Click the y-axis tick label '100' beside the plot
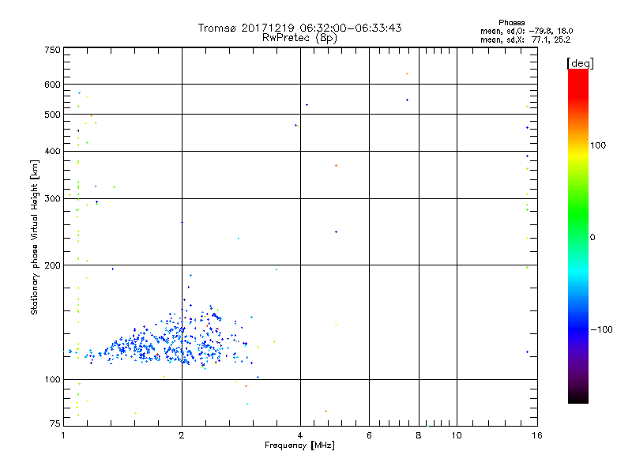This screenshot has width=632, height=474. tap(52, 380)
